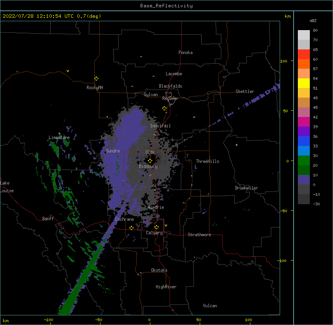Viewport: 333px width, 325px height.
Task: Click the slate purple 0-10 dBZ swatch
Action: pos(304,180)
